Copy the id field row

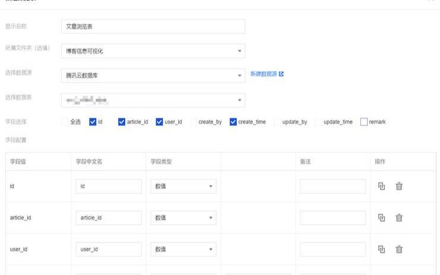(x=381, y=186)
